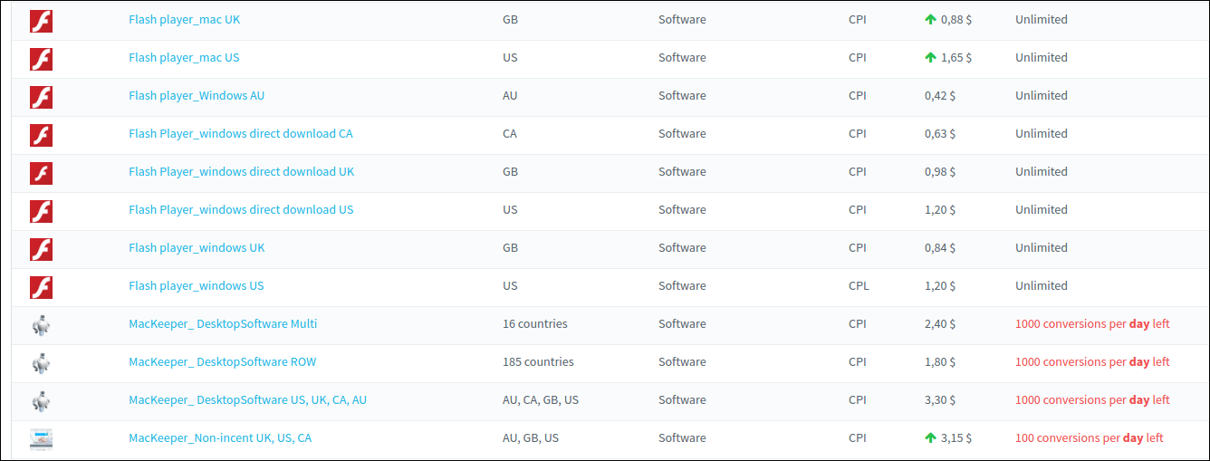Click green up arrow beside 0,88 $ payout
This screenshot has height=461, width=1210.
point(930,19)
